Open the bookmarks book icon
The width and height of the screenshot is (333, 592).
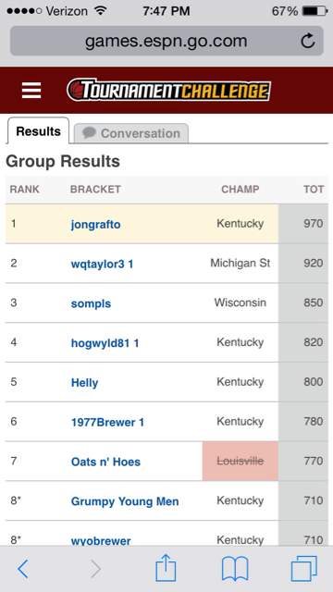235,569
